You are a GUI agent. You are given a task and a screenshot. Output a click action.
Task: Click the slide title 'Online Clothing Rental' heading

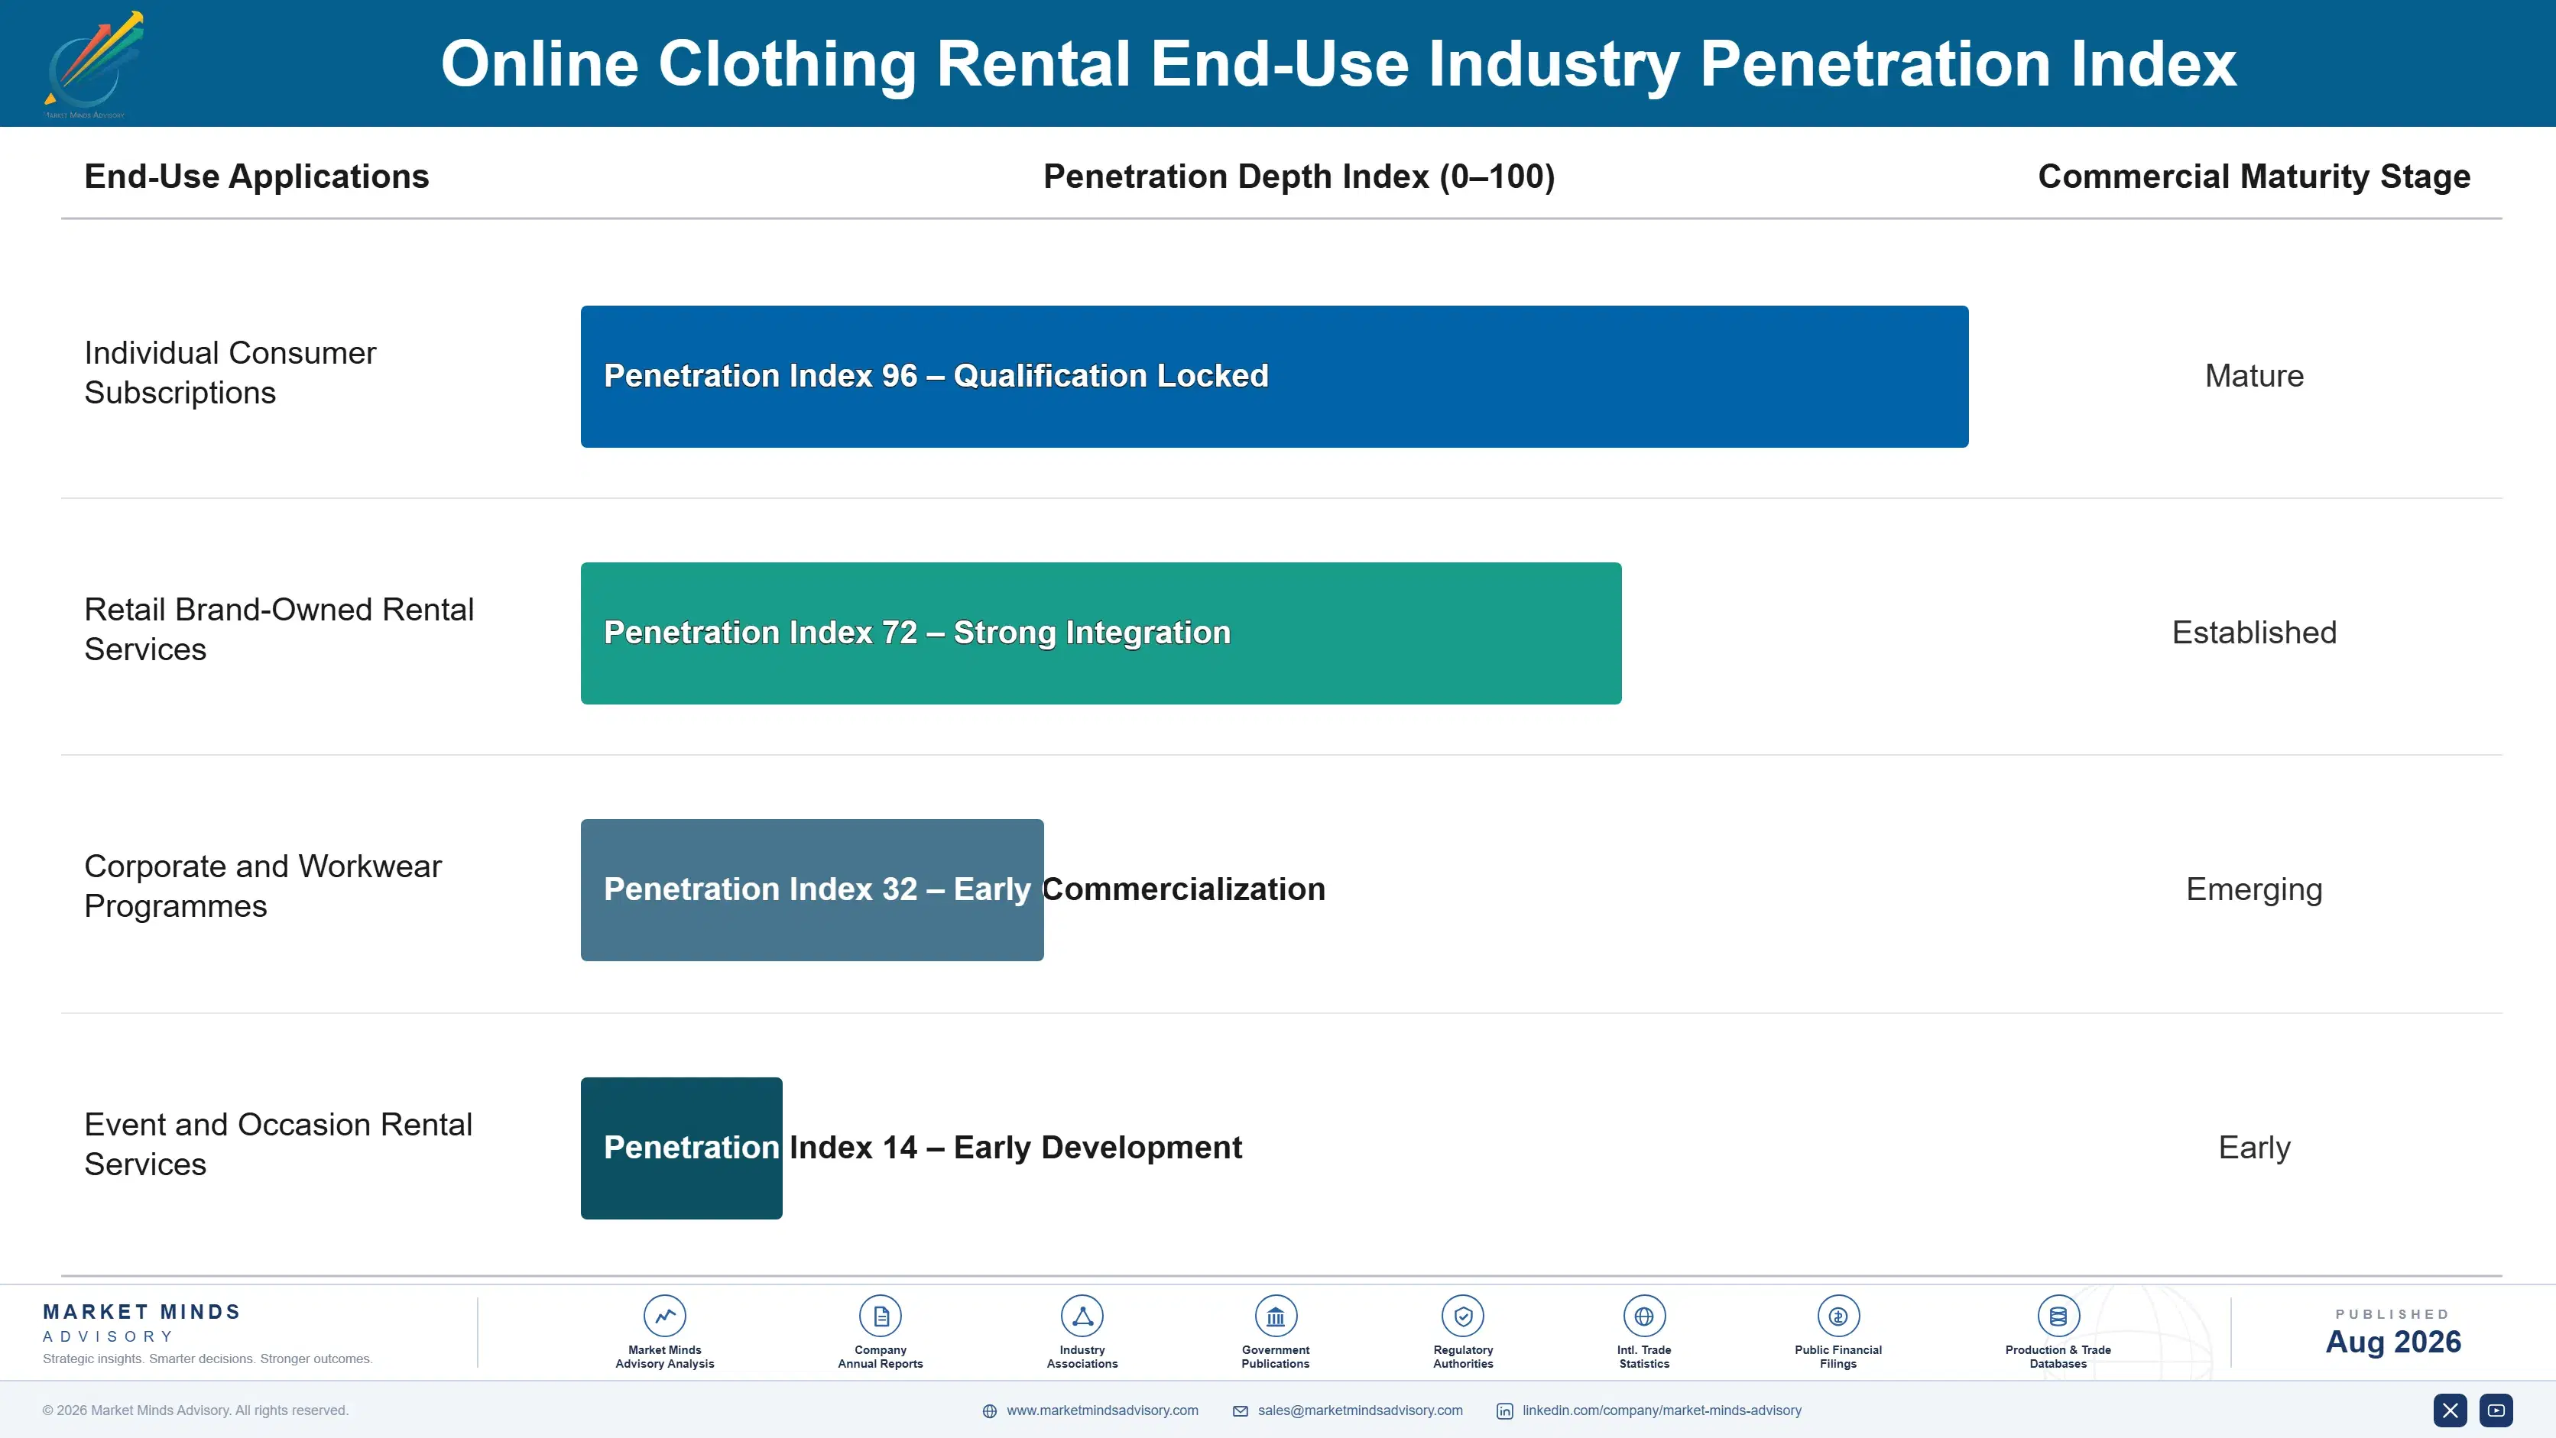pyautogui.click(x=1338, y=64)
